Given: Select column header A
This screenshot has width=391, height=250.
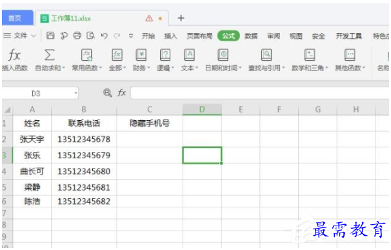Looking at the screenshot, I should click(x=32, y=109).
